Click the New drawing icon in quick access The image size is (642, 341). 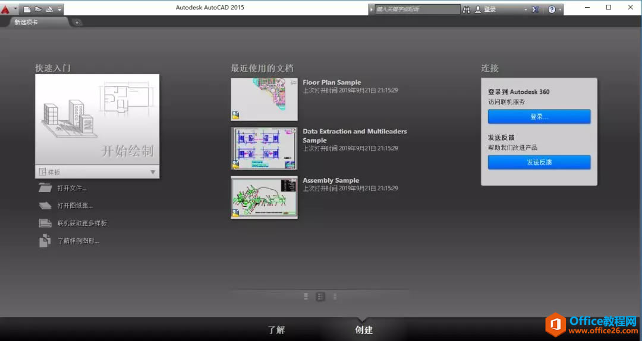(x=27, y=9)
